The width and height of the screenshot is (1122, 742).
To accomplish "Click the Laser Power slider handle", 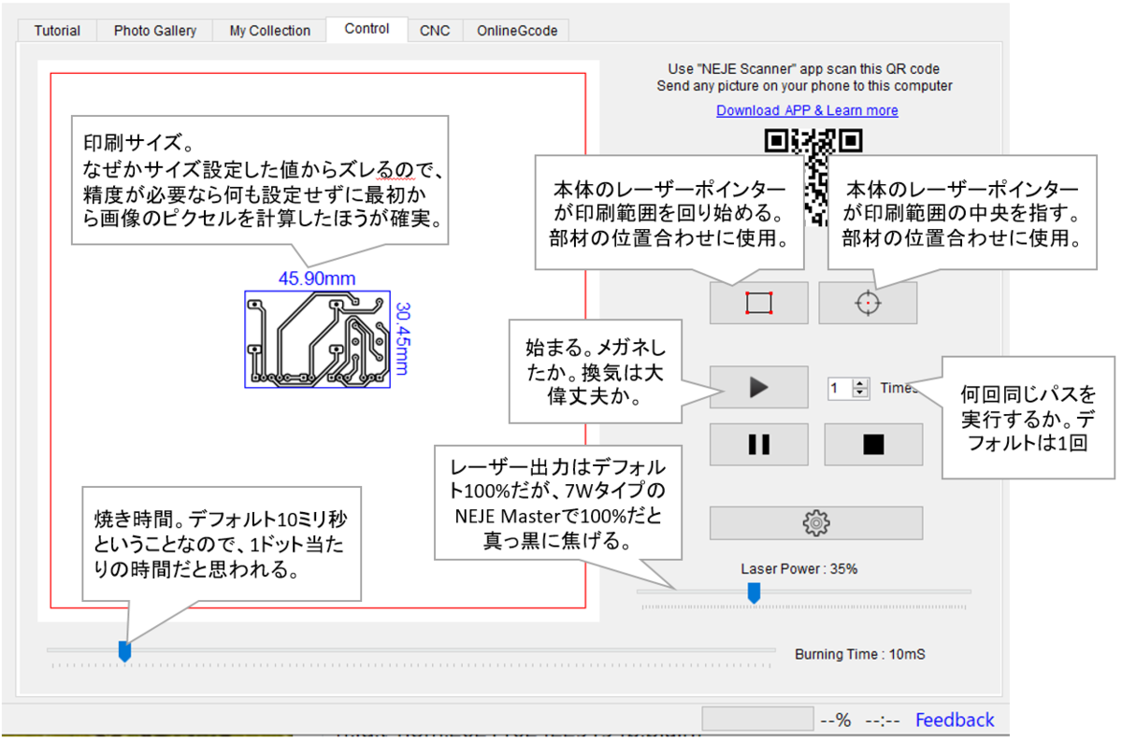I will pos(754,592).
